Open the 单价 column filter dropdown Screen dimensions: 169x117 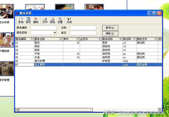pos(78,39)
